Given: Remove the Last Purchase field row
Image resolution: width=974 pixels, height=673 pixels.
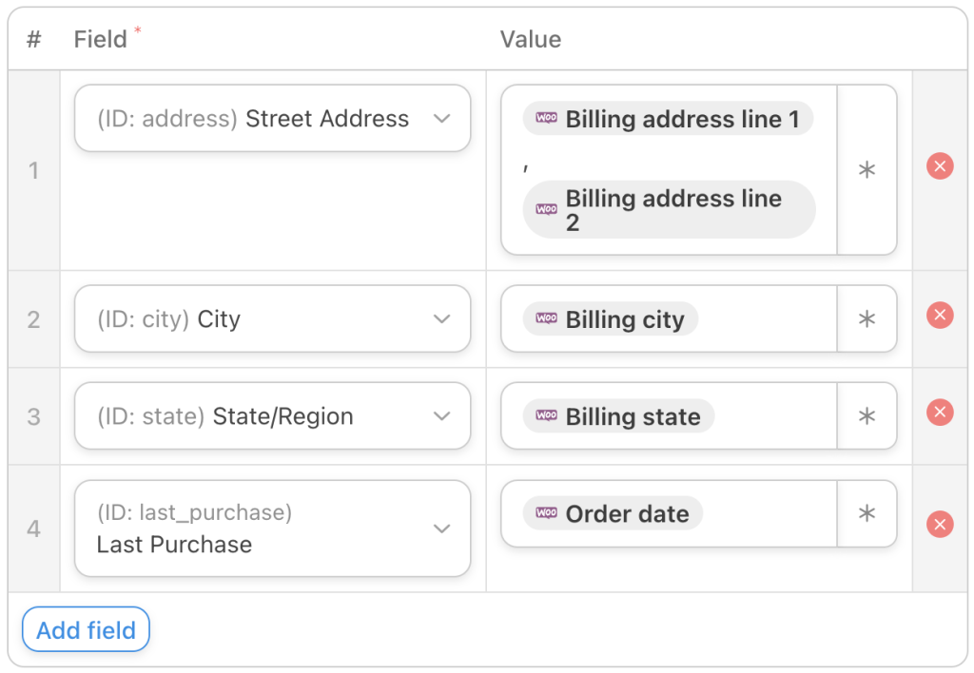Looking at the screenshot, I should coord(940,525).
